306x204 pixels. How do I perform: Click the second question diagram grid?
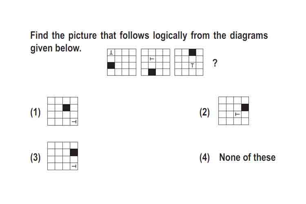[x=155, y=62]
